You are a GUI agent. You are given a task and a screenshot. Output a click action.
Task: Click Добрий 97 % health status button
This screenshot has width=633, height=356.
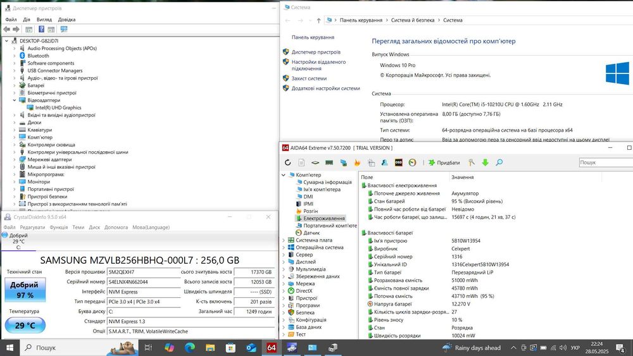25,290
